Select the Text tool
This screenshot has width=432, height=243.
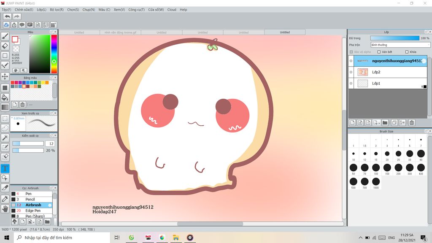pyautogui.click(x=5, y=168)
